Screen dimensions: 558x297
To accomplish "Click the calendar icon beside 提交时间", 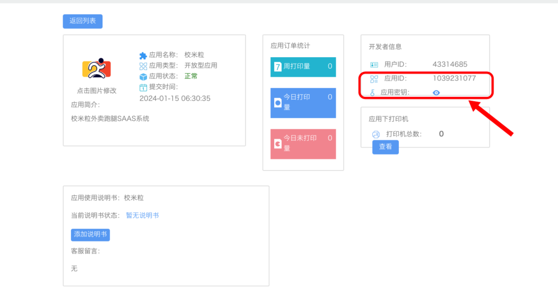I will tap(143, 88).
